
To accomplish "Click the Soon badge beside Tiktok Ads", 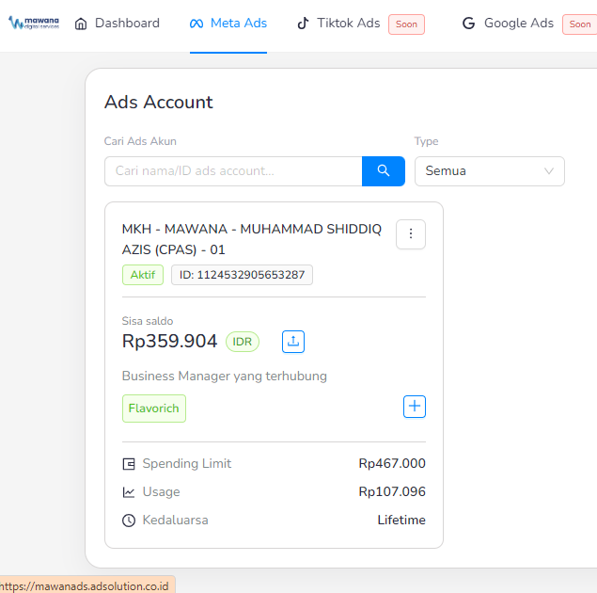I will [406, 24].
